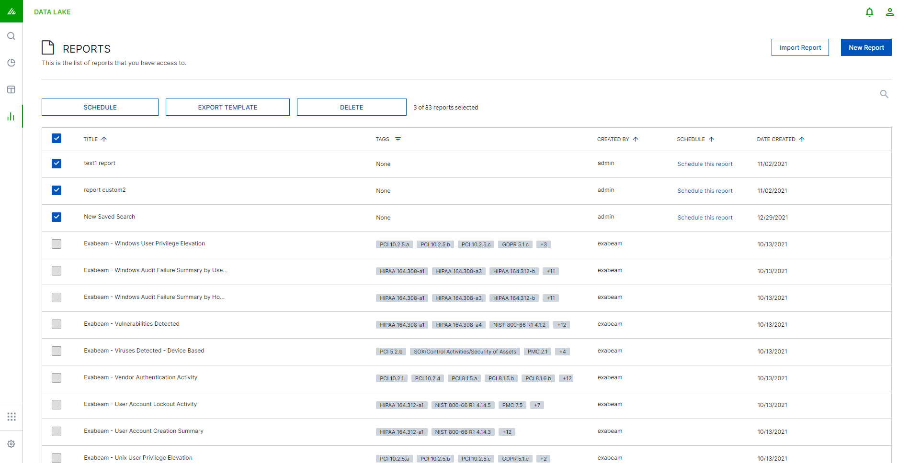
Task: Sort by Date Created arrow icon
Action: [x=802, y=139]
